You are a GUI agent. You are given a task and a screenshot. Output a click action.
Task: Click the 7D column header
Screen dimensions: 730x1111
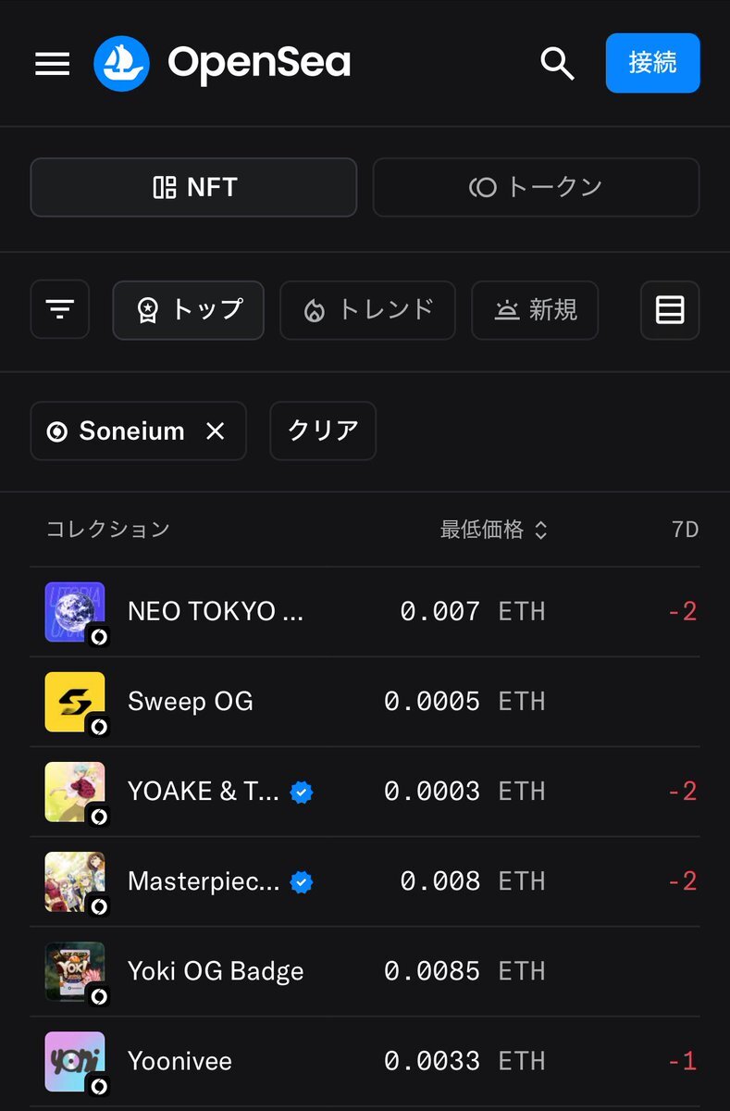tap(685, 530)
